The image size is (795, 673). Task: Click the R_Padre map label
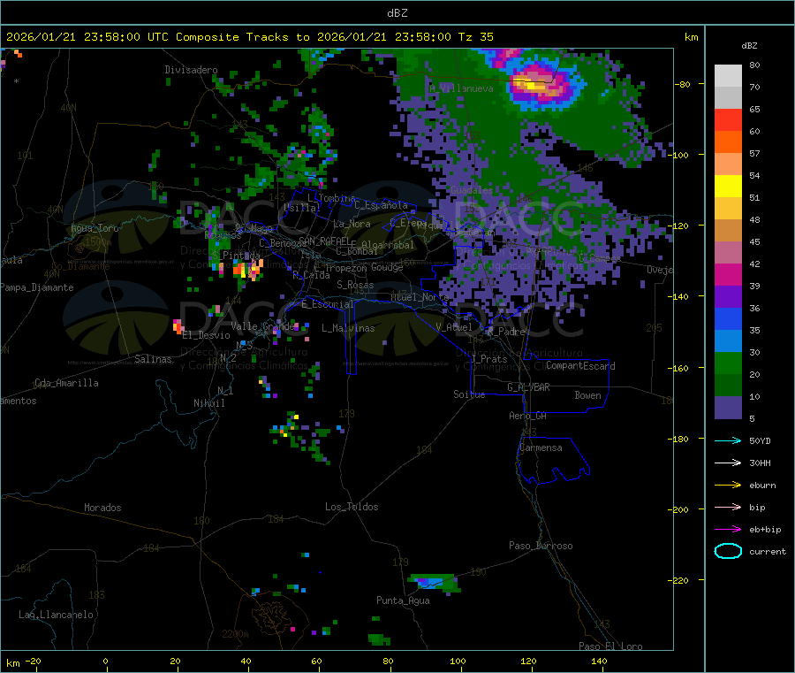tap(507, 332)
